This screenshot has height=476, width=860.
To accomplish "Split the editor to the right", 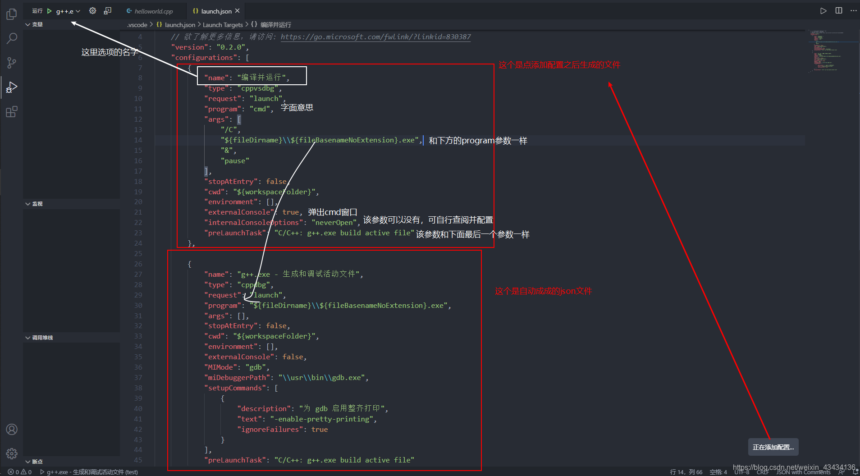I will click(x=839, y=11).
